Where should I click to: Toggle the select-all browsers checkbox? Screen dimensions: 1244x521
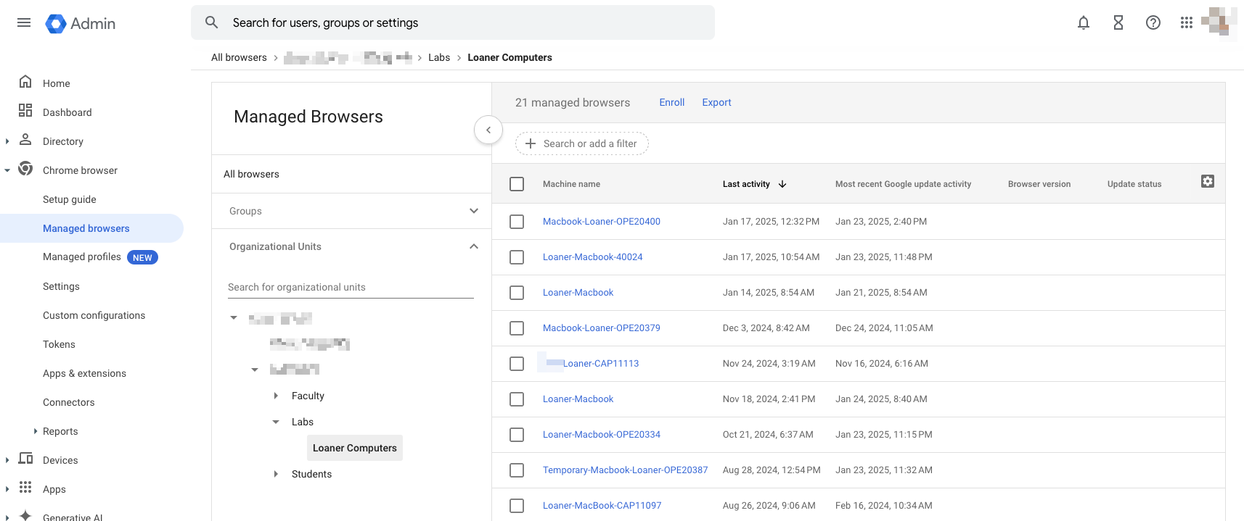pos(517,184)
